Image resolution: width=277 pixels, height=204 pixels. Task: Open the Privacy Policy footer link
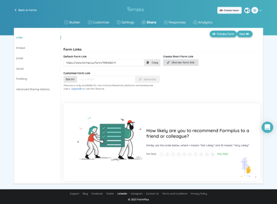tap(199, 194)
